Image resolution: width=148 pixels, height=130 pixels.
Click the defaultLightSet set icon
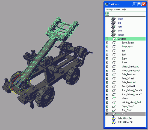pyautogui.click(x=113, y=118)
